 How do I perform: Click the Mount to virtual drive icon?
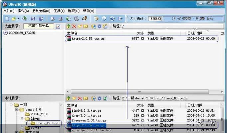pyautogui.click(x=76, y=19)
